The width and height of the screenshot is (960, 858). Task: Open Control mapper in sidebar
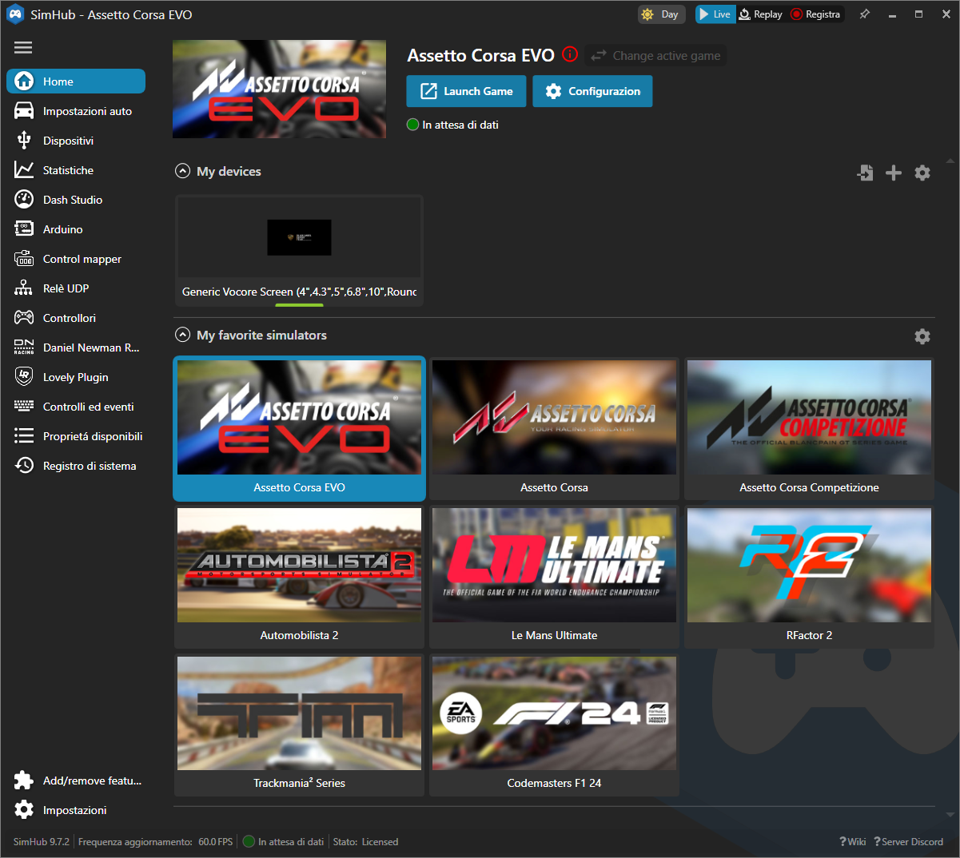pos(82,259)
